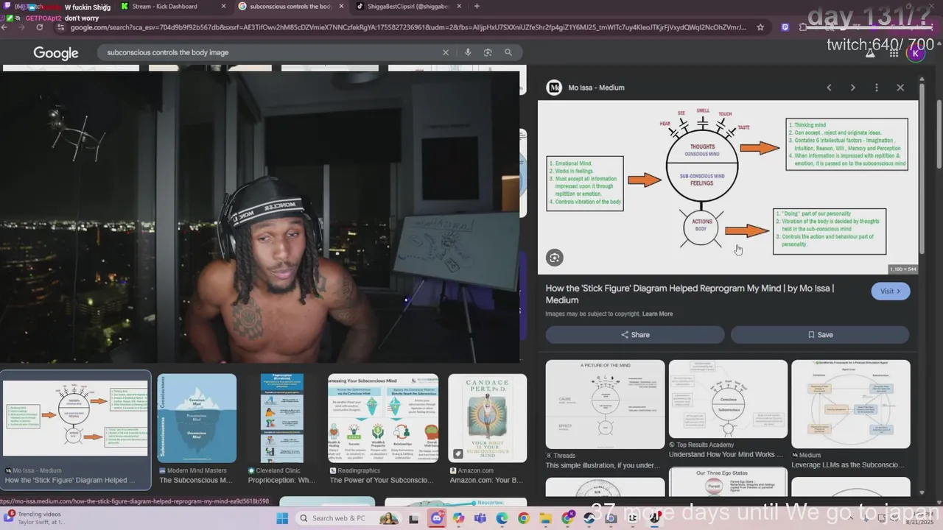
Task: Open the Windows Start menu
Action: [282, 518]
